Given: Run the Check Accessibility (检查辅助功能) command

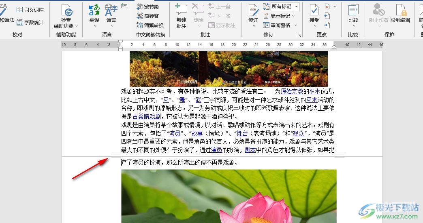Looking at the screenshot, I should [x=66, y=16].
